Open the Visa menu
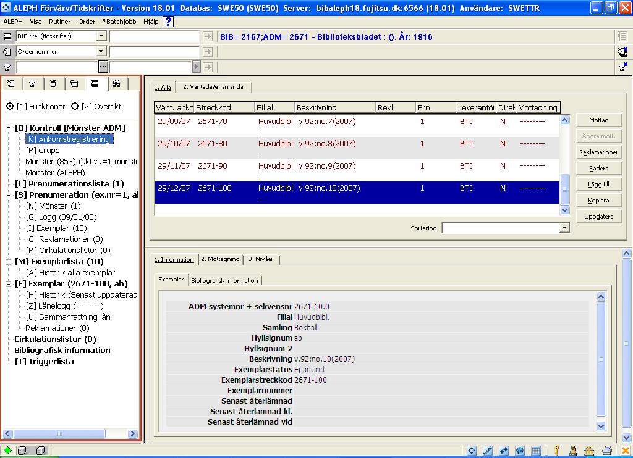 (x=35, y=22)
